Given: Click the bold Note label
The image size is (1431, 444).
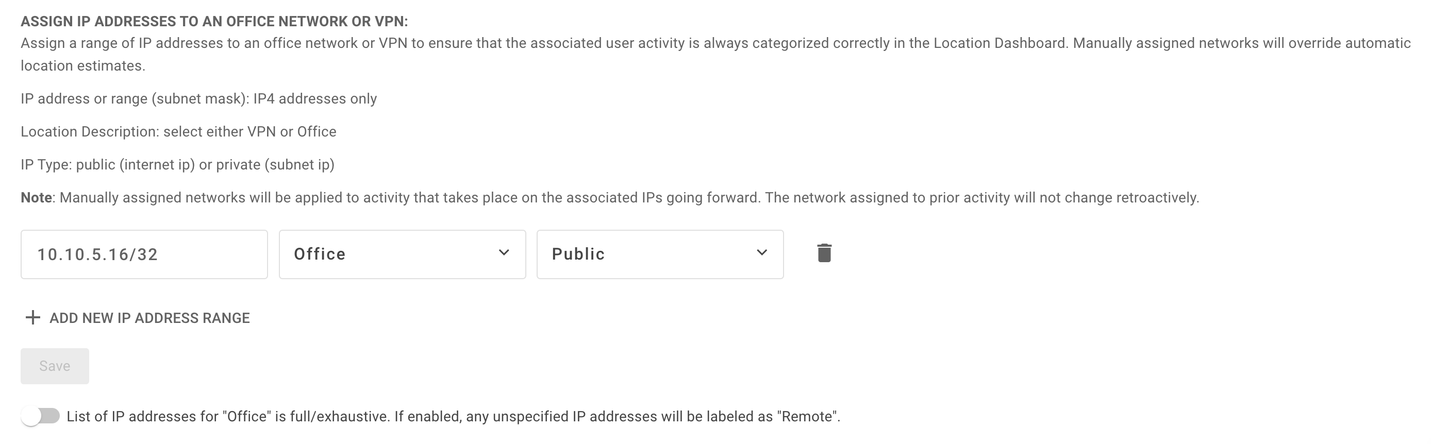Looking at the screenshot, I should 36,198.
